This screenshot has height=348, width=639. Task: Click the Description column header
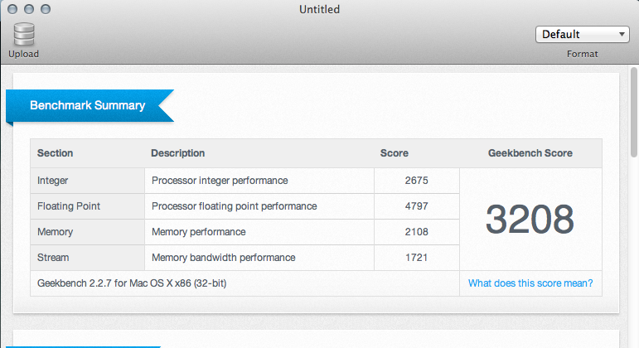click(x=177, y=153)
